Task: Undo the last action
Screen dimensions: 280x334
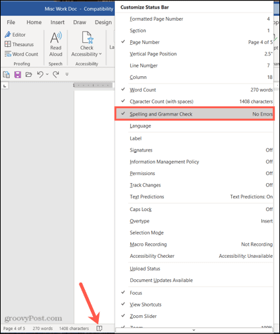Action: coord(40,74)
